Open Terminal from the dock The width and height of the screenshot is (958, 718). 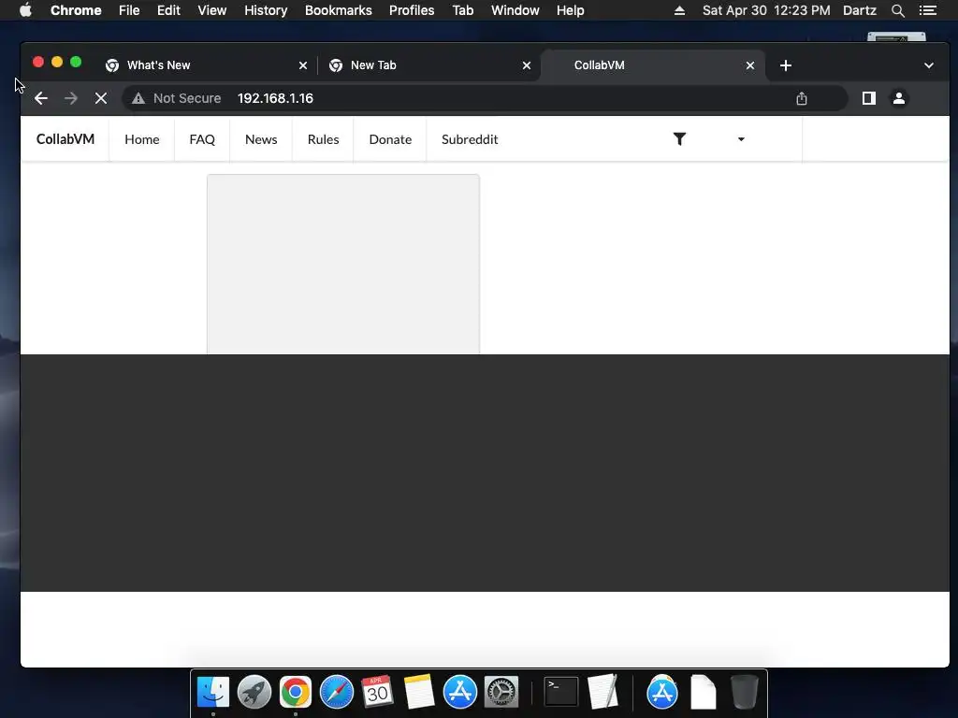coord(561,692)
